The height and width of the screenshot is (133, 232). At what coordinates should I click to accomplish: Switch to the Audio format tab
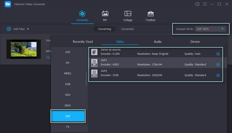pos(157,42)
